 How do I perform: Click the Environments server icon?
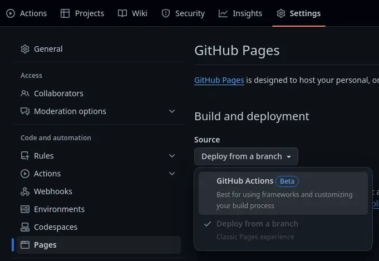[x=25, y=209]
